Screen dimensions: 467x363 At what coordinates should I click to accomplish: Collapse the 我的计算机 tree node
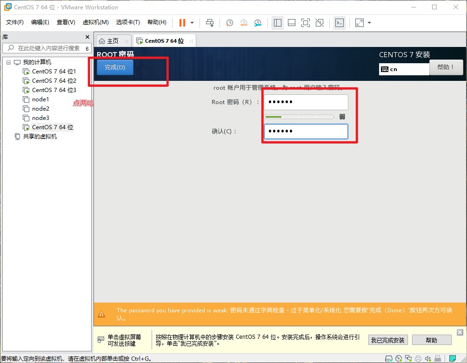click(9, 62)
